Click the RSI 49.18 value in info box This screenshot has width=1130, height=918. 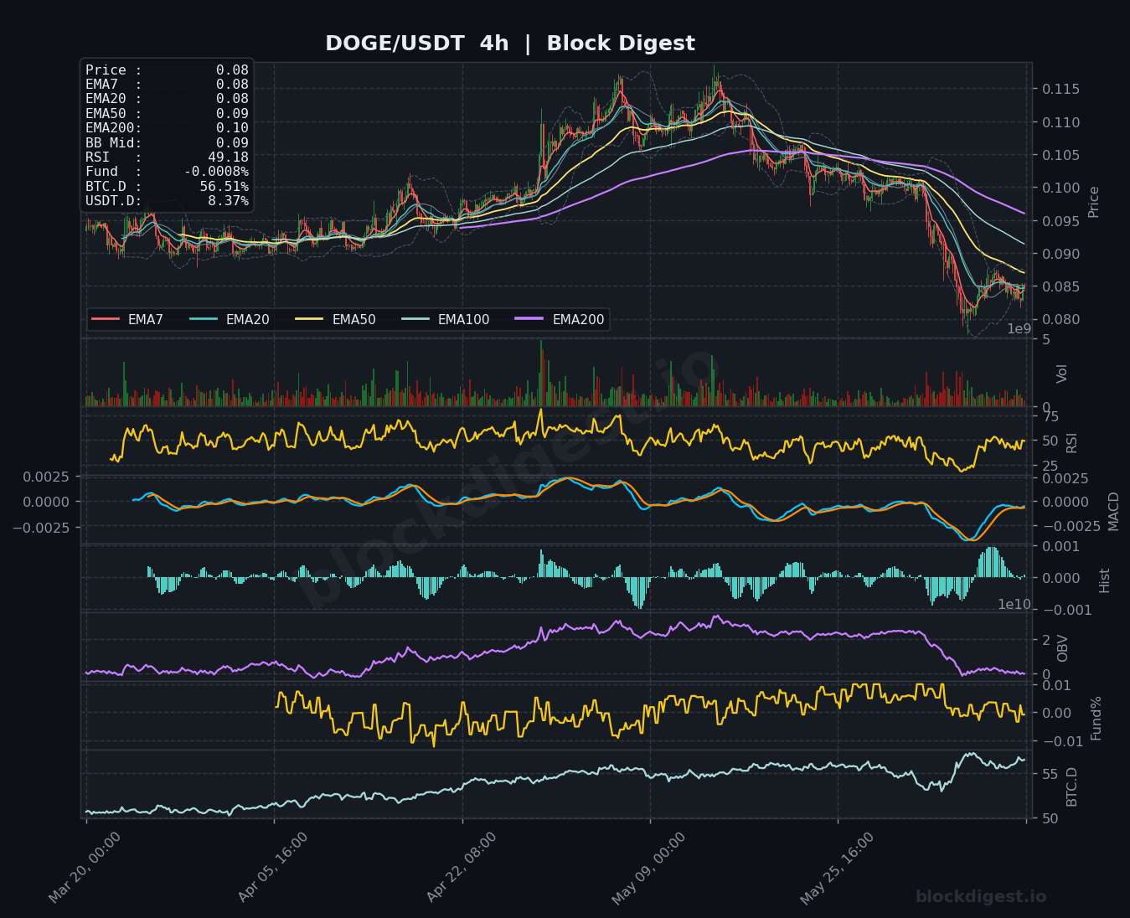pos(228,157)
